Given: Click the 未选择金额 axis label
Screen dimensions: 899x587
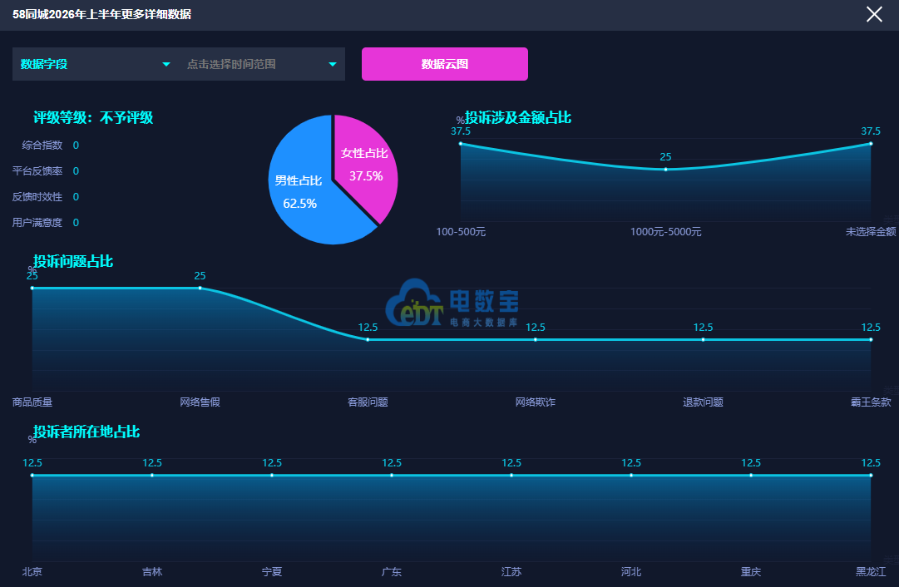Looking at the screenshot, I should [871, 232].
